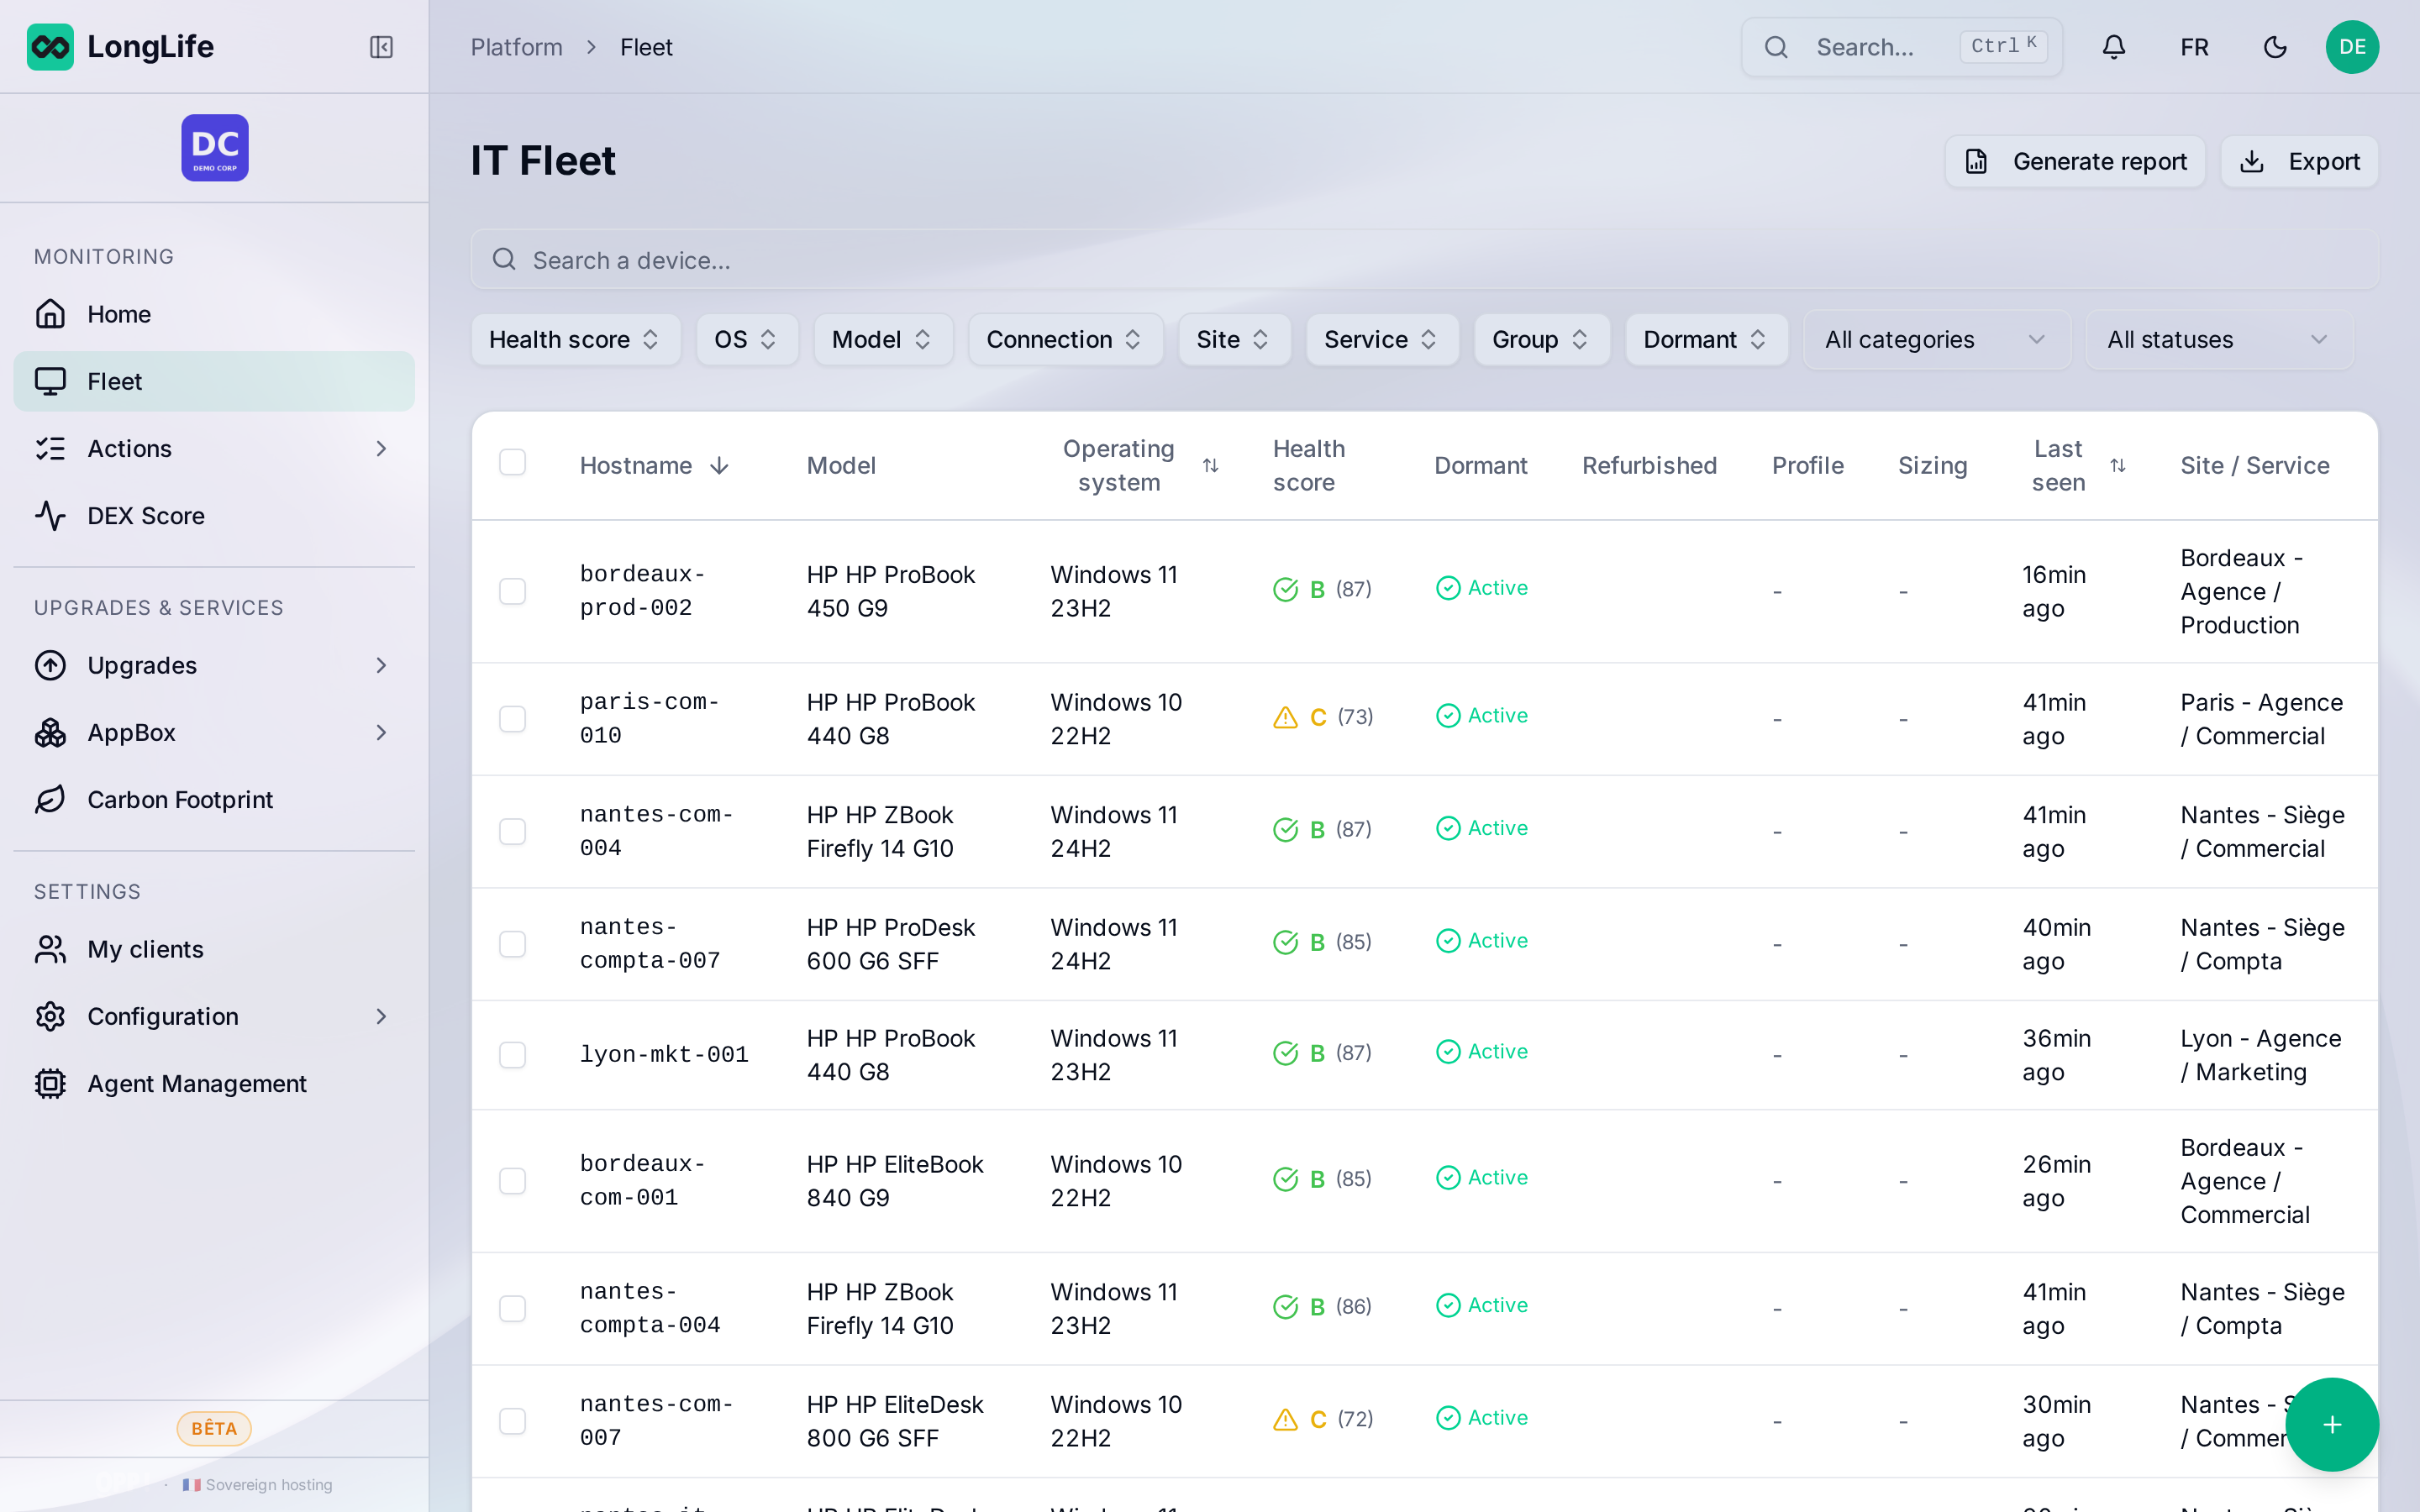Screen dimensions: 2420x1512
Task: Click the Agent Management chip icon
Action: click(50, 1084)
